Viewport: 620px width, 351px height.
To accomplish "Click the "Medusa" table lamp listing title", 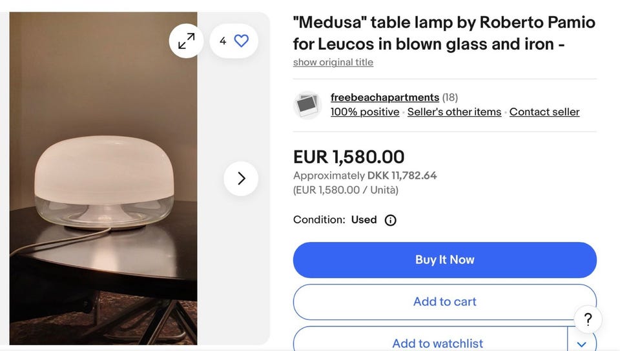I will (x=444, y=33).
